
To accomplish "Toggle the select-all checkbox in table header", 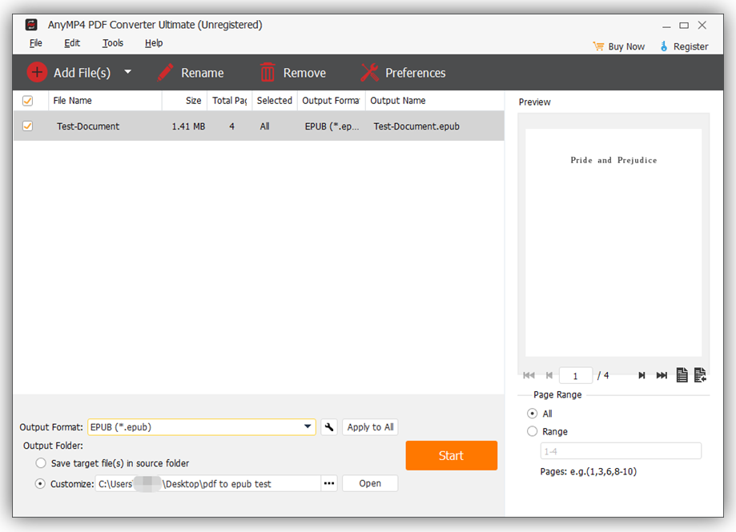I will tap(28, 101).
